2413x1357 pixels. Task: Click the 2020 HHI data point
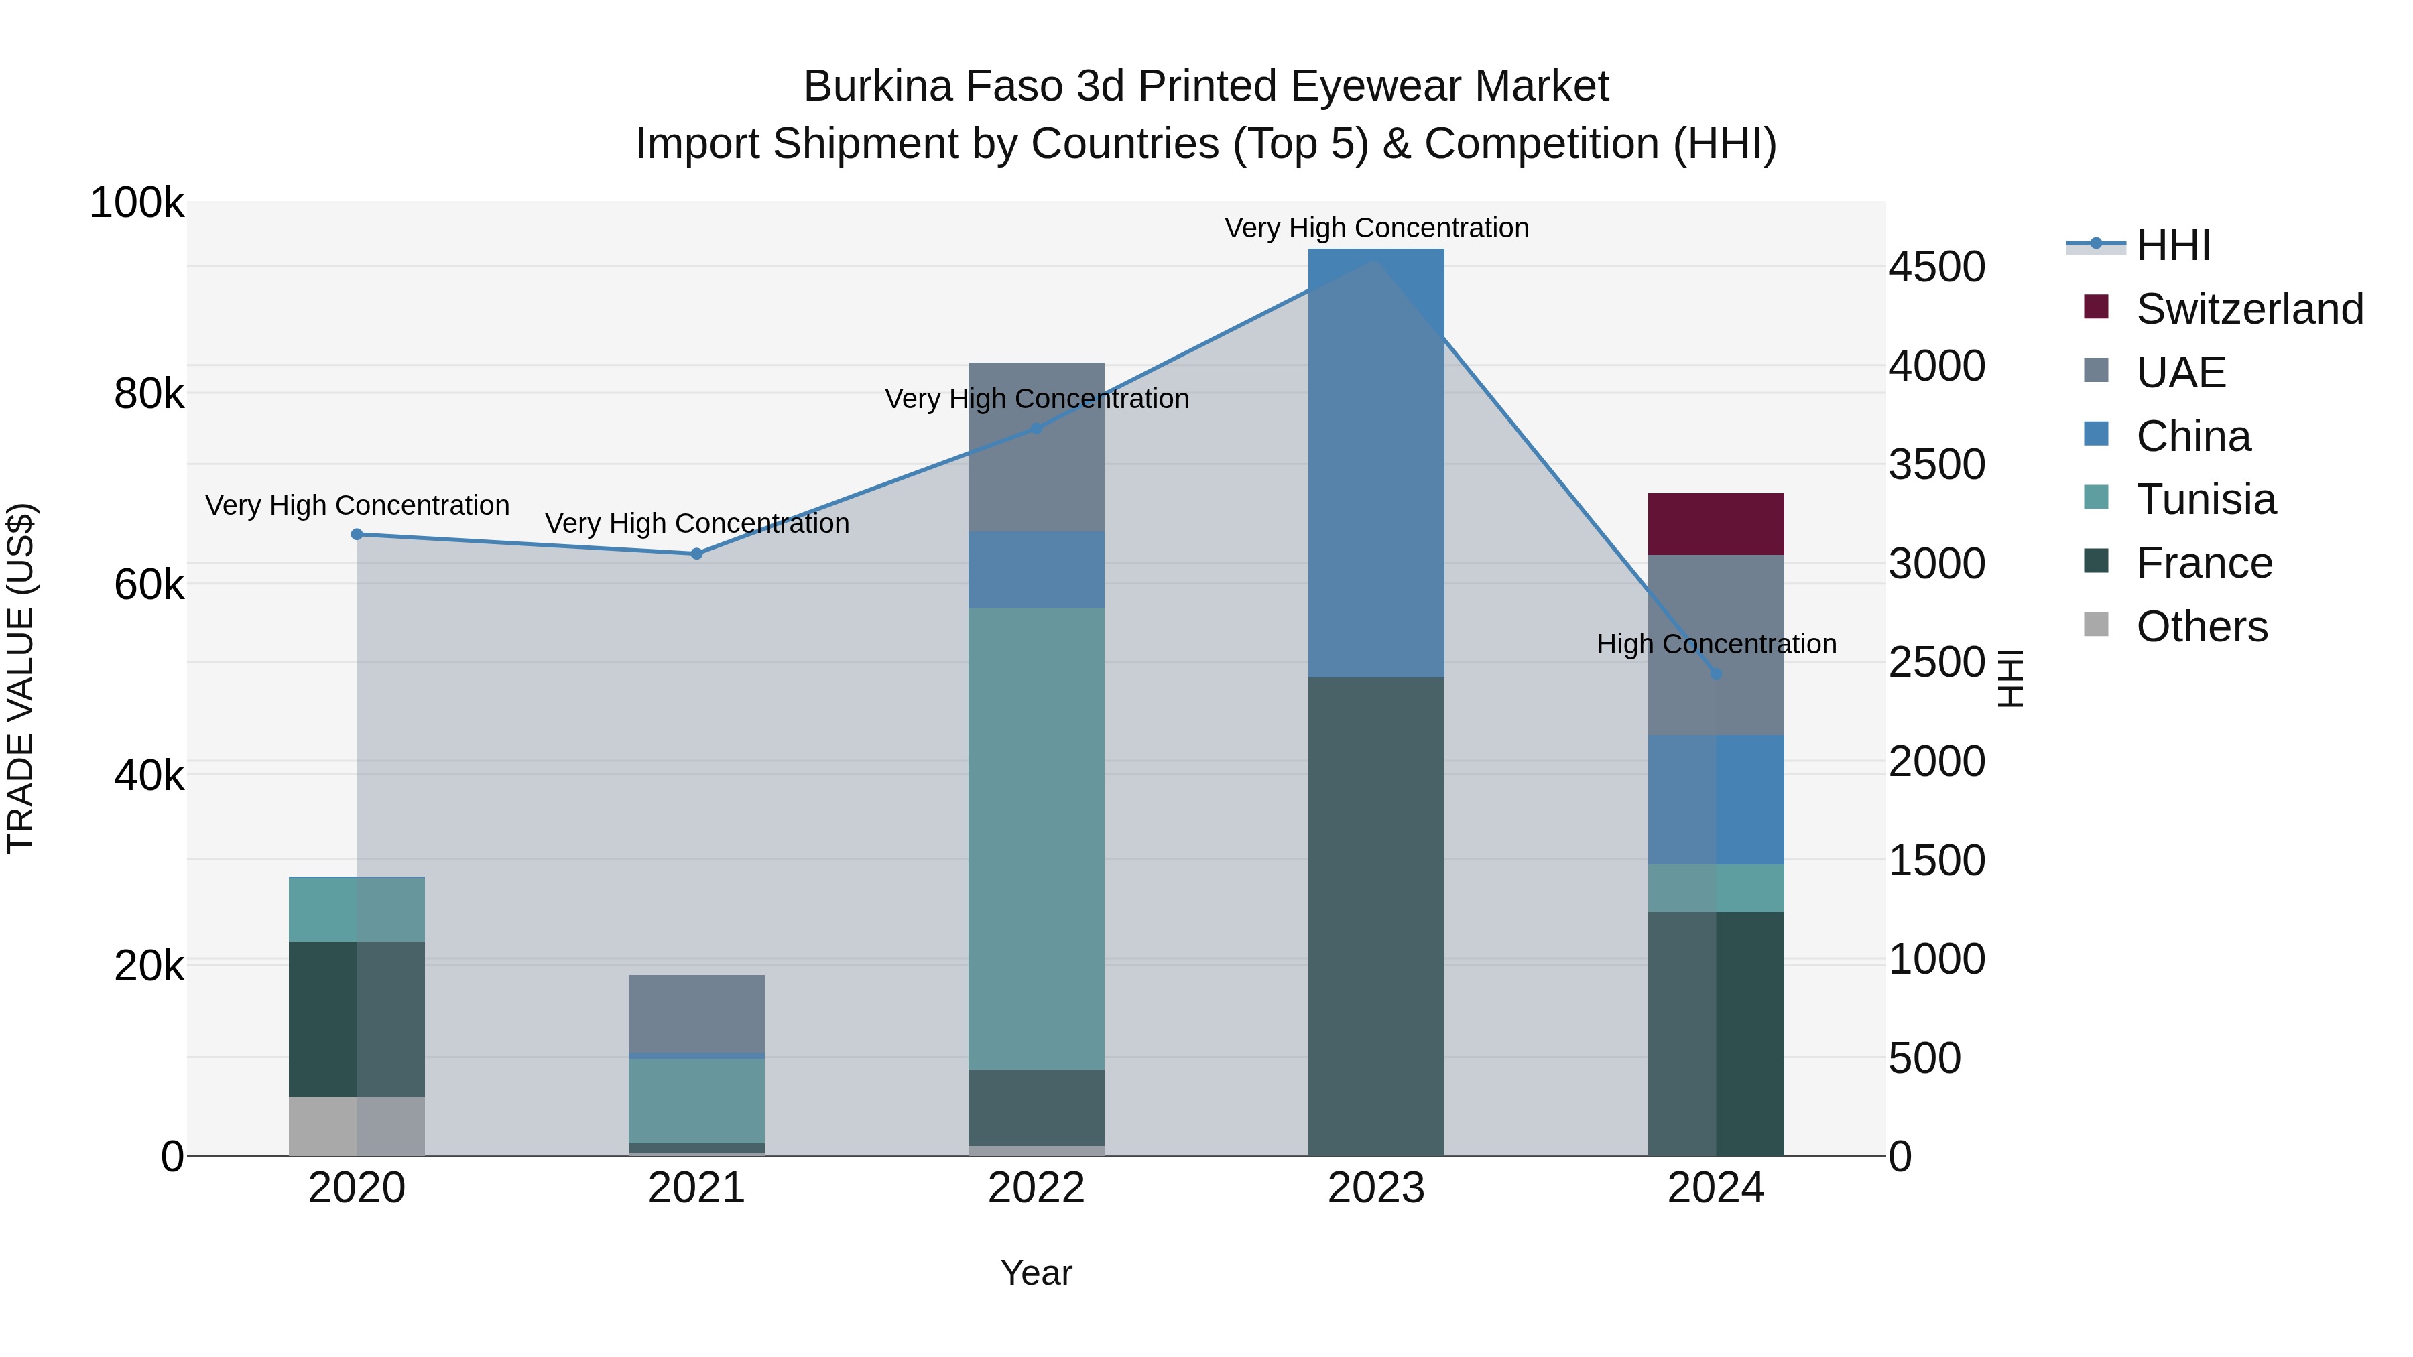click(357, 535)
